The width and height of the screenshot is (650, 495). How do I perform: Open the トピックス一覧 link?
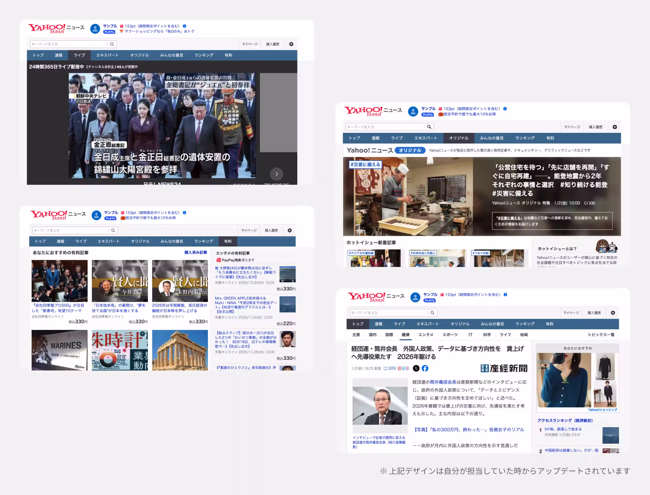pyautogui.click(x=601, y=335)
